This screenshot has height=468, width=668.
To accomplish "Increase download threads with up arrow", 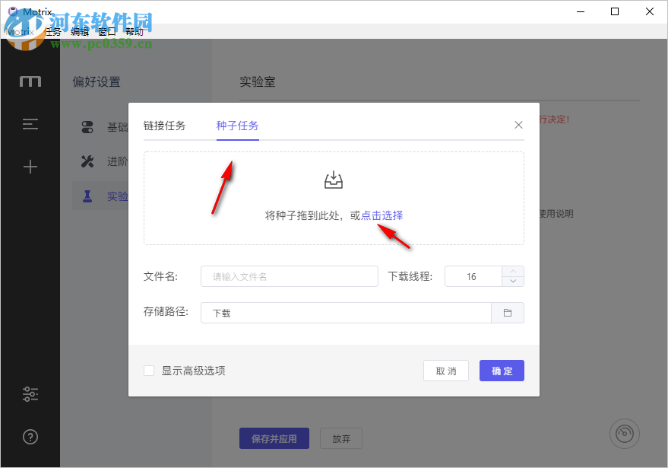I will click(513, 272).
